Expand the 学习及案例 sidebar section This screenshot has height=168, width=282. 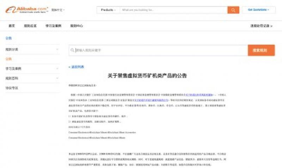click(x=32, y=69)
